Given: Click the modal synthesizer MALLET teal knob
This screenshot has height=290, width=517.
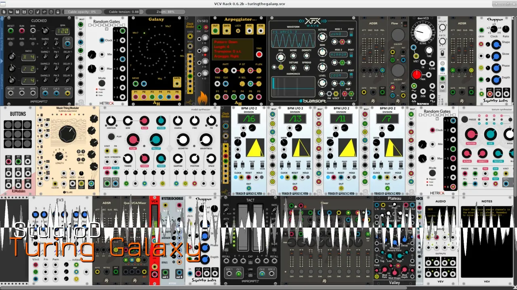Looking at the screenshot, I should click(x=156, y=140).
